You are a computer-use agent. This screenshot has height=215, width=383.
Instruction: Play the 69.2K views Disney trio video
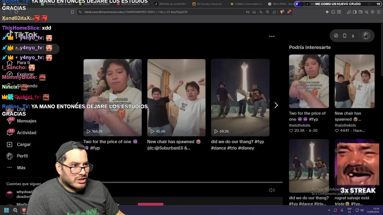pyautogui.click(x=240, y=98)
